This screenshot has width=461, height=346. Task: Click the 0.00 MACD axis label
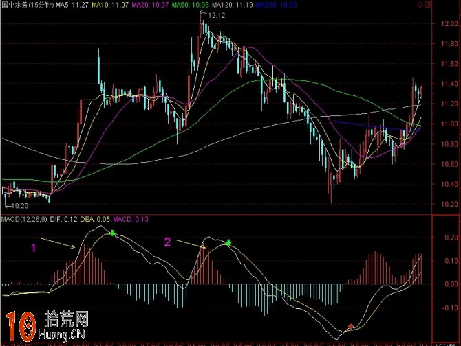tap(451, 284)
